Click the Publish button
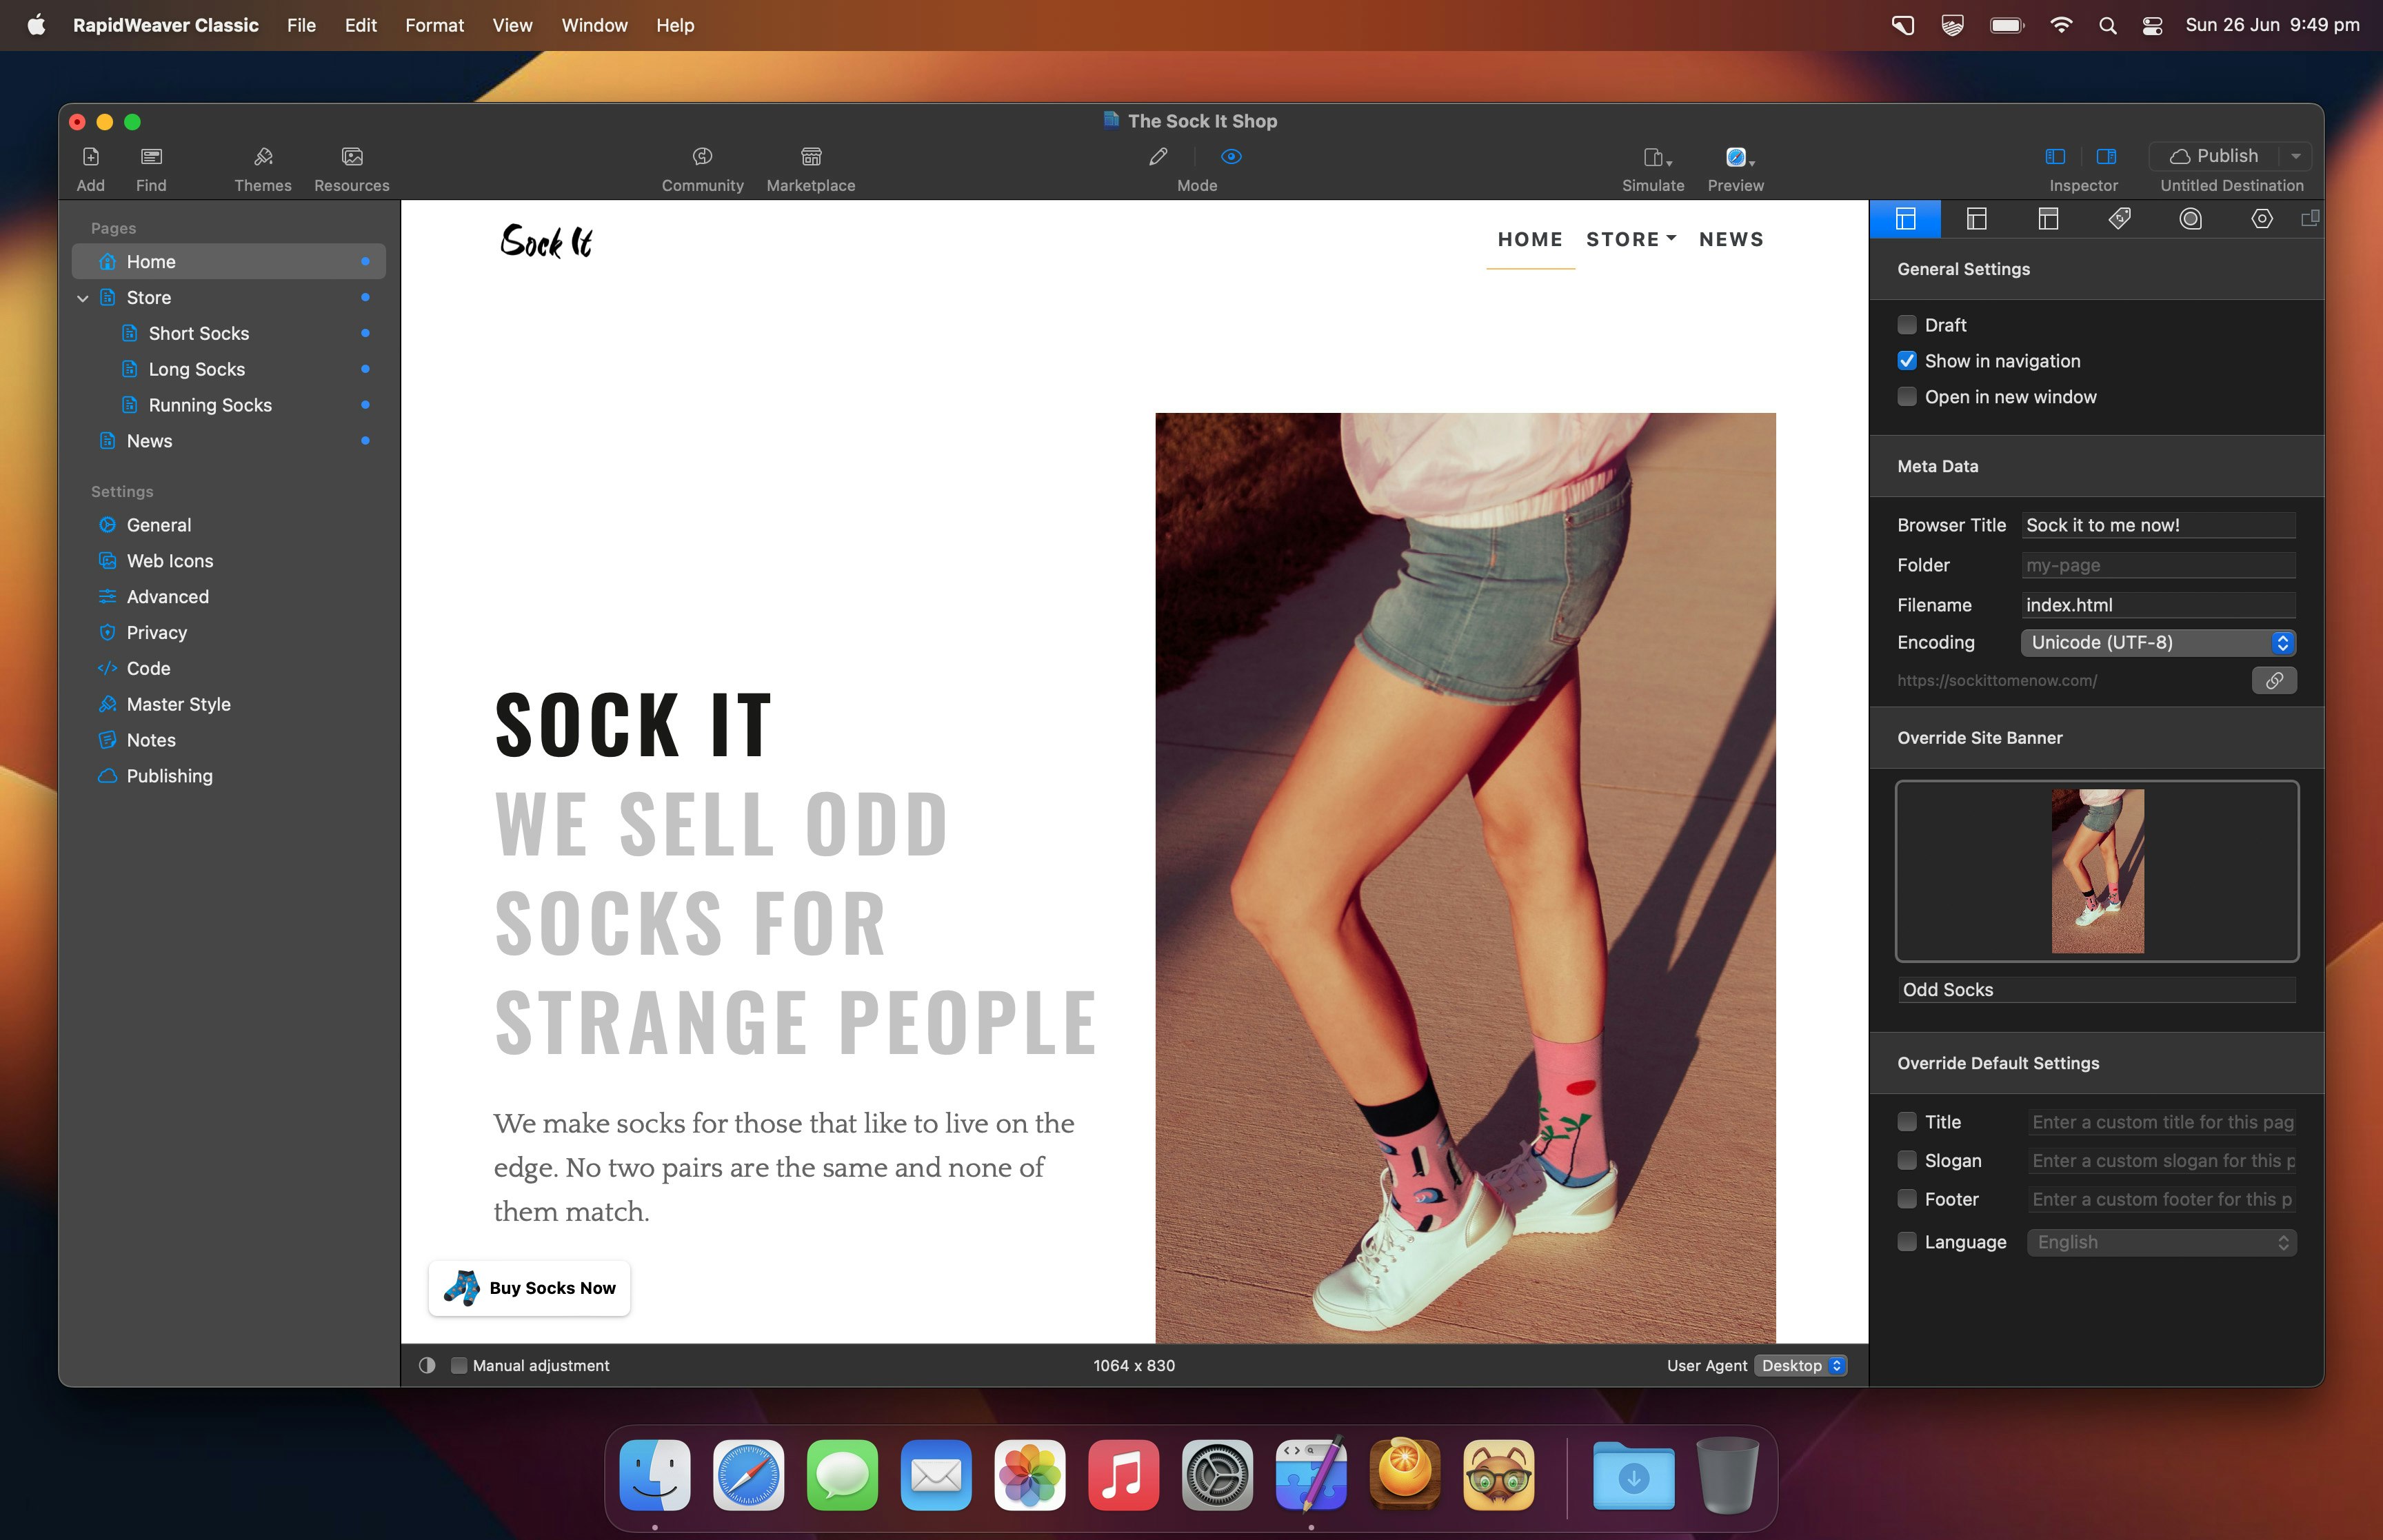 2214,156
